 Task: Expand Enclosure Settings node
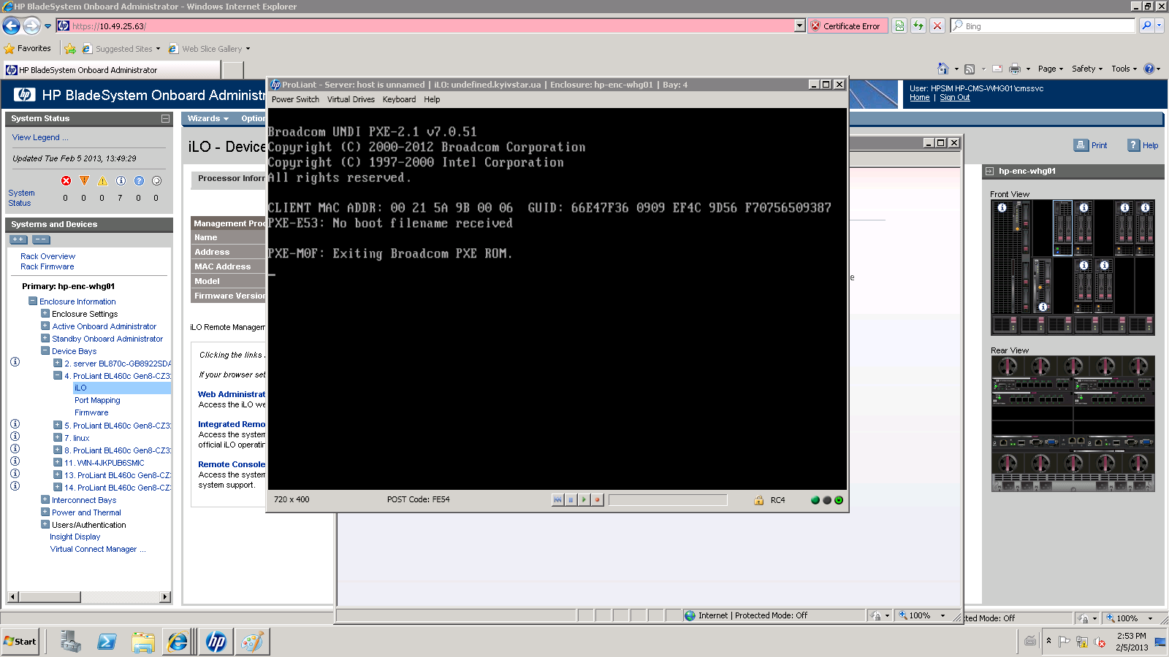[45, 313]
